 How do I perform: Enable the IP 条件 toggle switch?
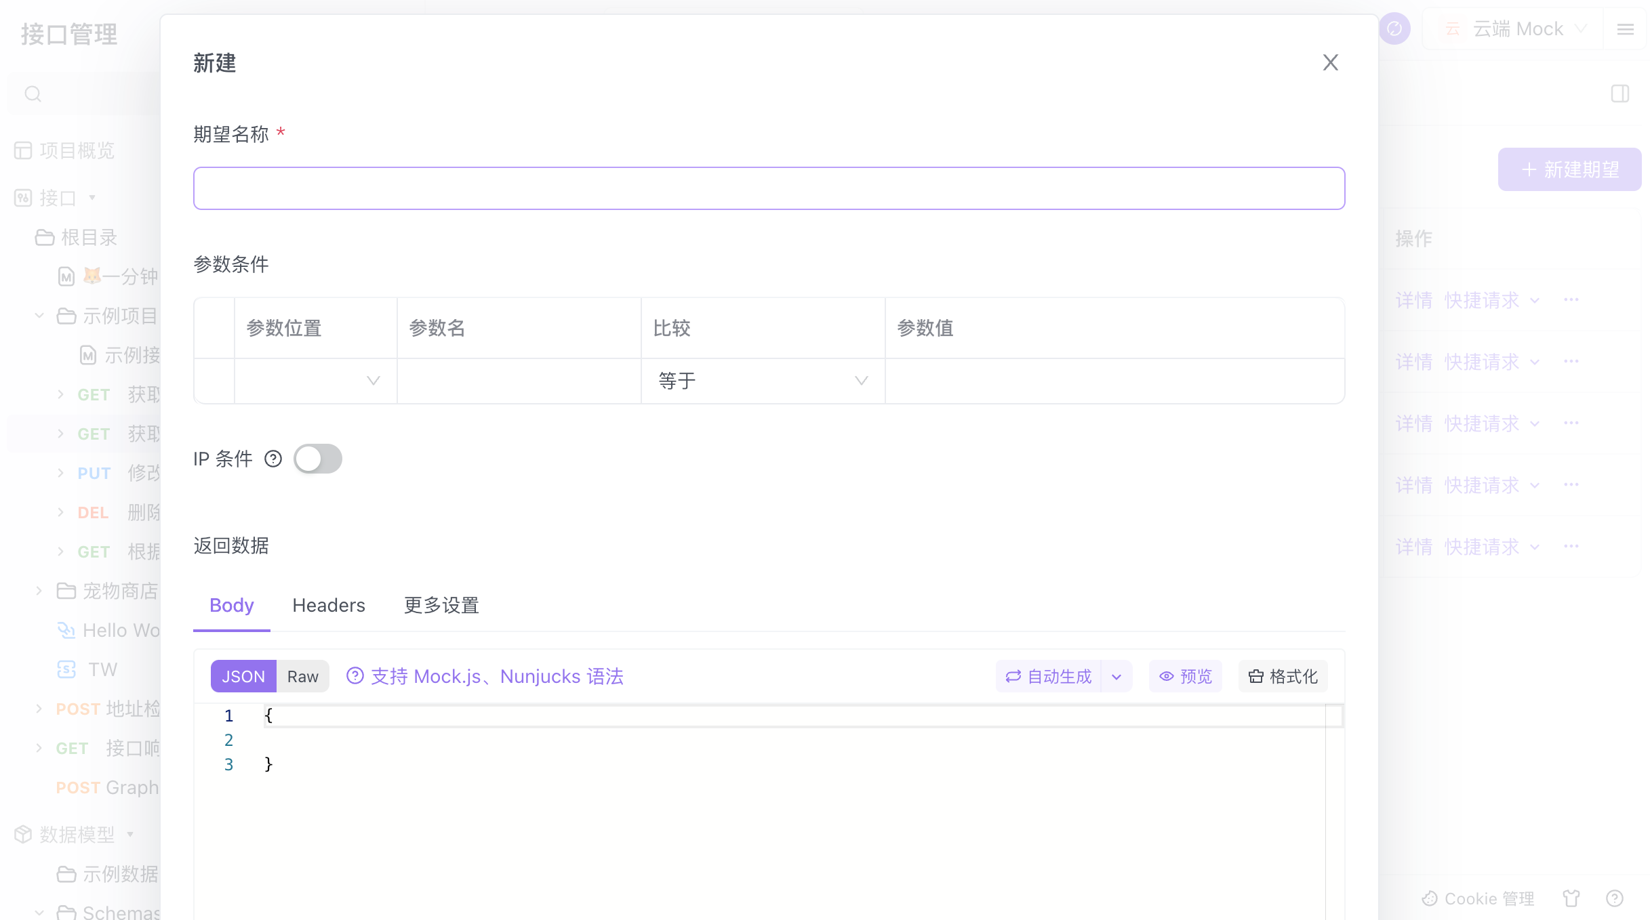coord(318,459)
